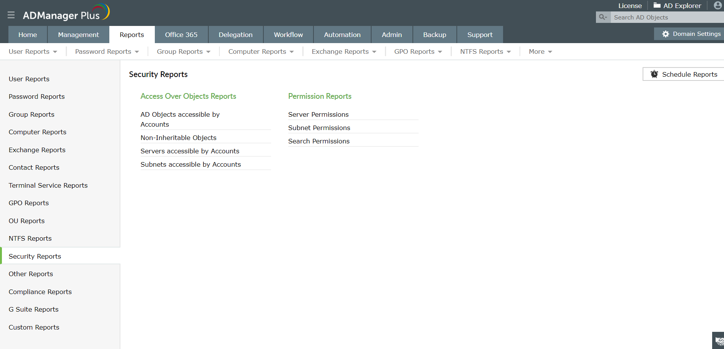Viewport: 724px width, 349px height.
Task: Open the Non-Inheritable Objects report
Action: (x=179, y=138)
